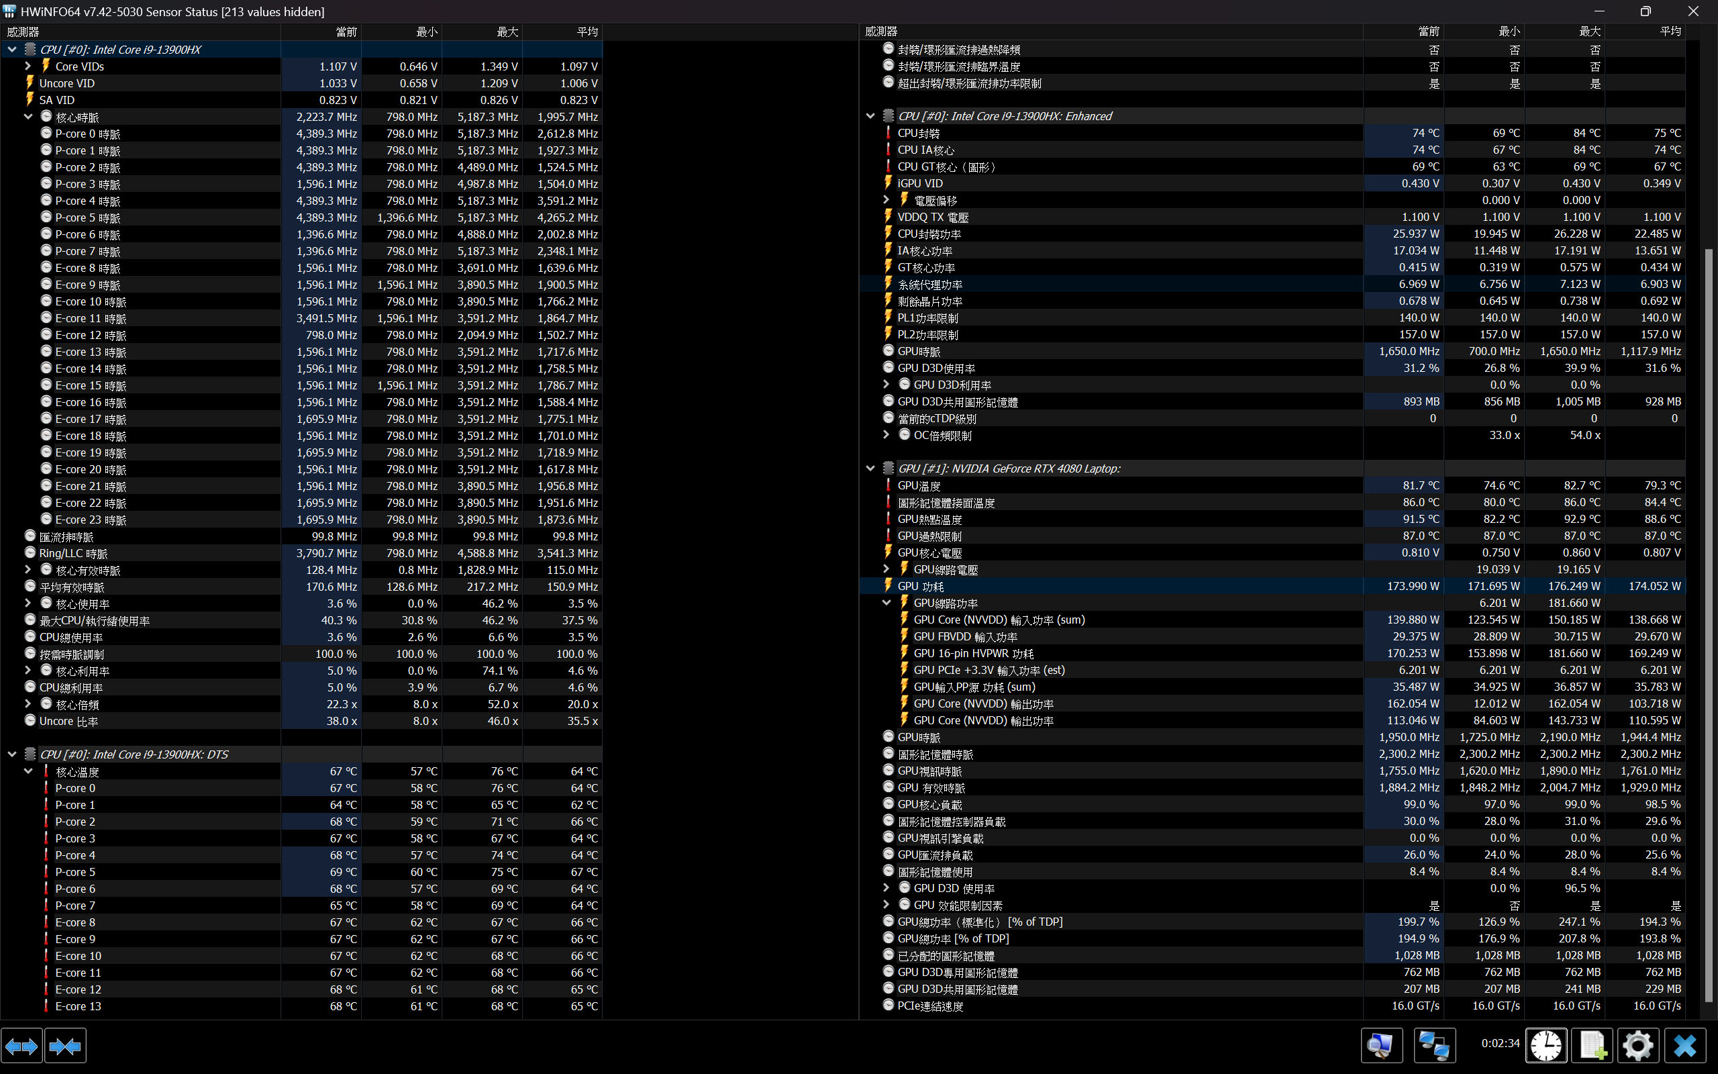Click the expand-panels double arrow icon
The image size is (1718, 1074).
pos(21,1046)
